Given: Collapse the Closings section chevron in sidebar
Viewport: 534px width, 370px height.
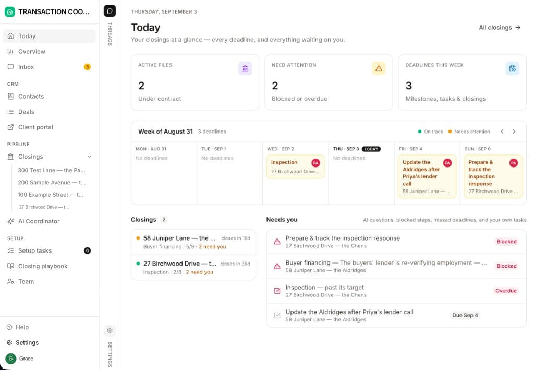Looking at the screenshot, I should pos(89,157).
